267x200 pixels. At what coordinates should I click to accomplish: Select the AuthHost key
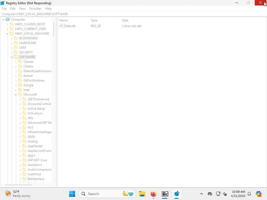point(34,174)
